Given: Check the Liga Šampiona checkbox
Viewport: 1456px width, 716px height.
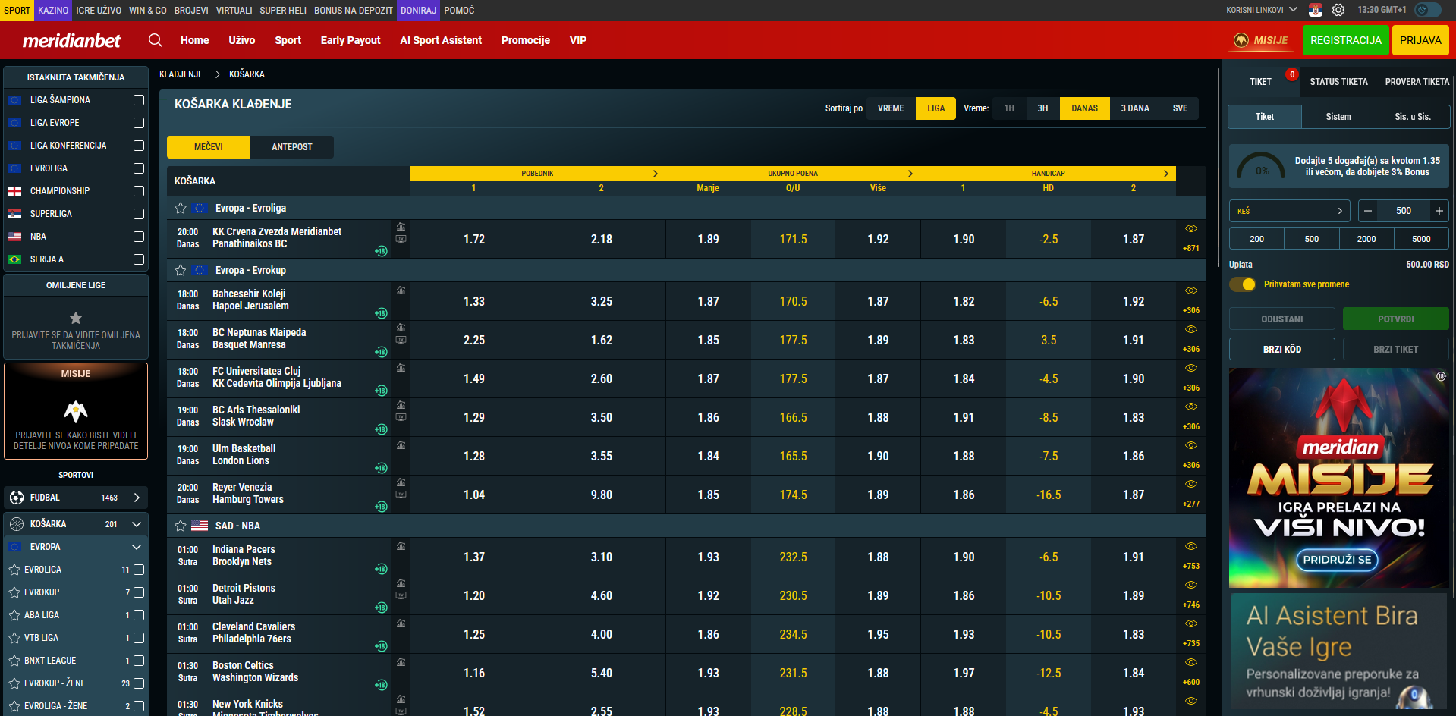Looking at the screenshot, I should click(138, 100).
